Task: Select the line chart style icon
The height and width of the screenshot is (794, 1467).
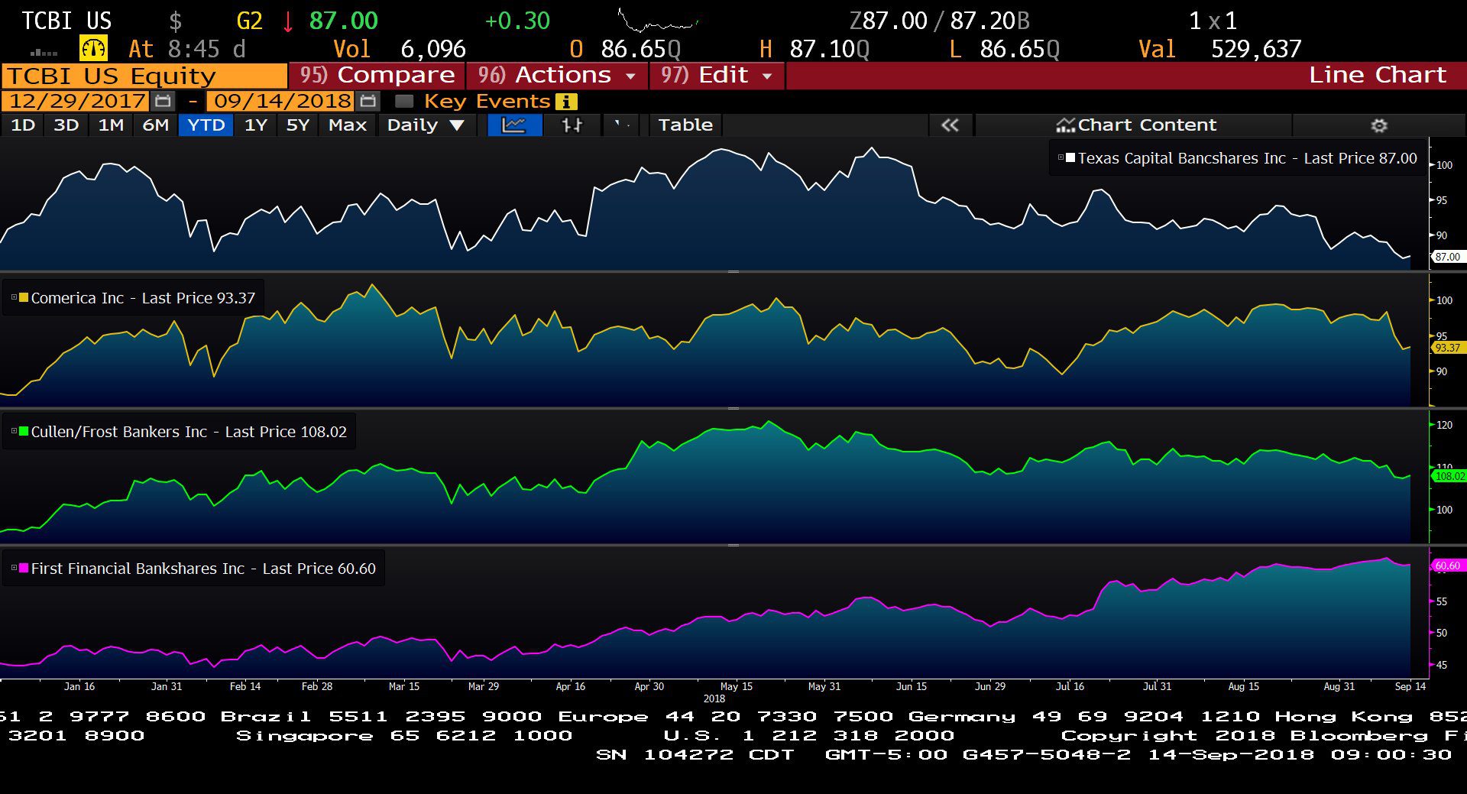Action: tap(514, 125)
